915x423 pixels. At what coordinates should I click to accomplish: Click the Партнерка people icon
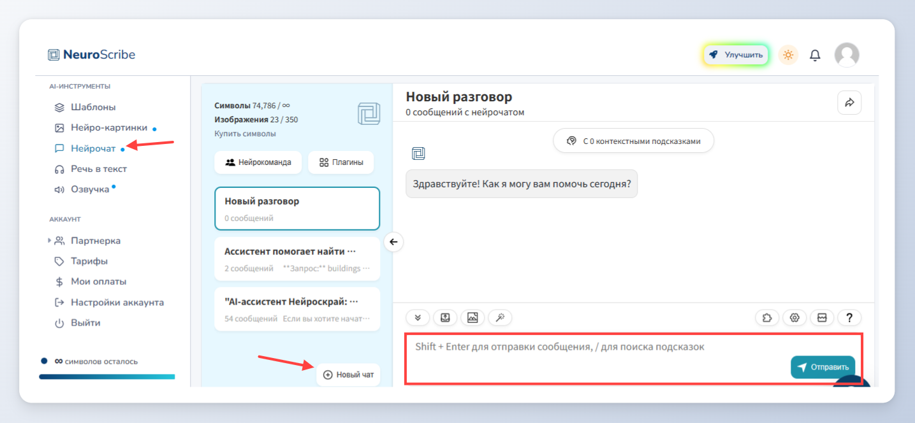point(59,241)
